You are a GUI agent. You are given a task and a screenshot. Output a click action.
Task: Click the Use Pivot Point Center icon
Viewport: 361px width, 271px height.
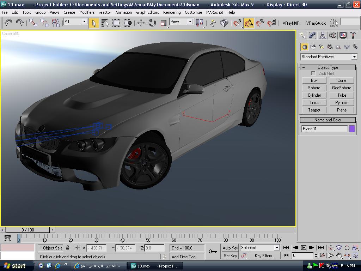pyautogui.click(x=200, y=23)
